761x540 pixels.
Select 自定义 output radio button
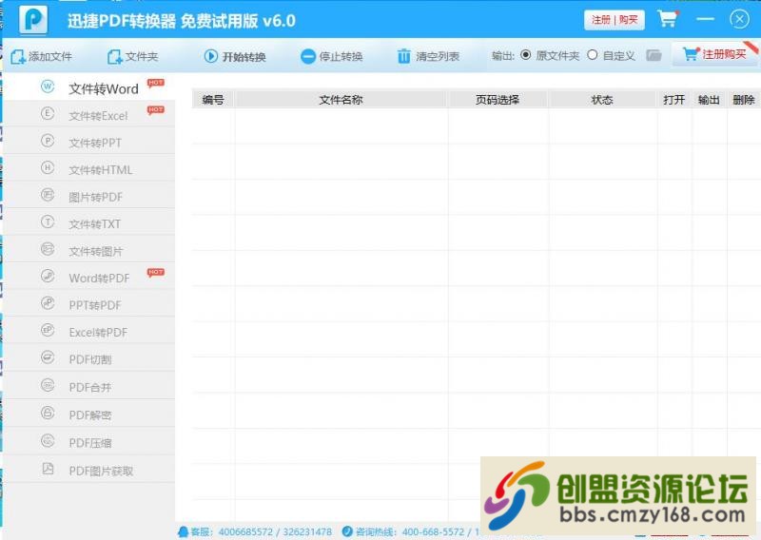[x=592, y=55]
